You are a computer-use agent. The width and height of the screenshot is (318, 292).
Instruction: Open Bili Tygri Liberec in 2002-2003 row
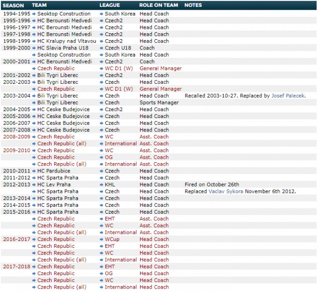(x=58, y=82)
